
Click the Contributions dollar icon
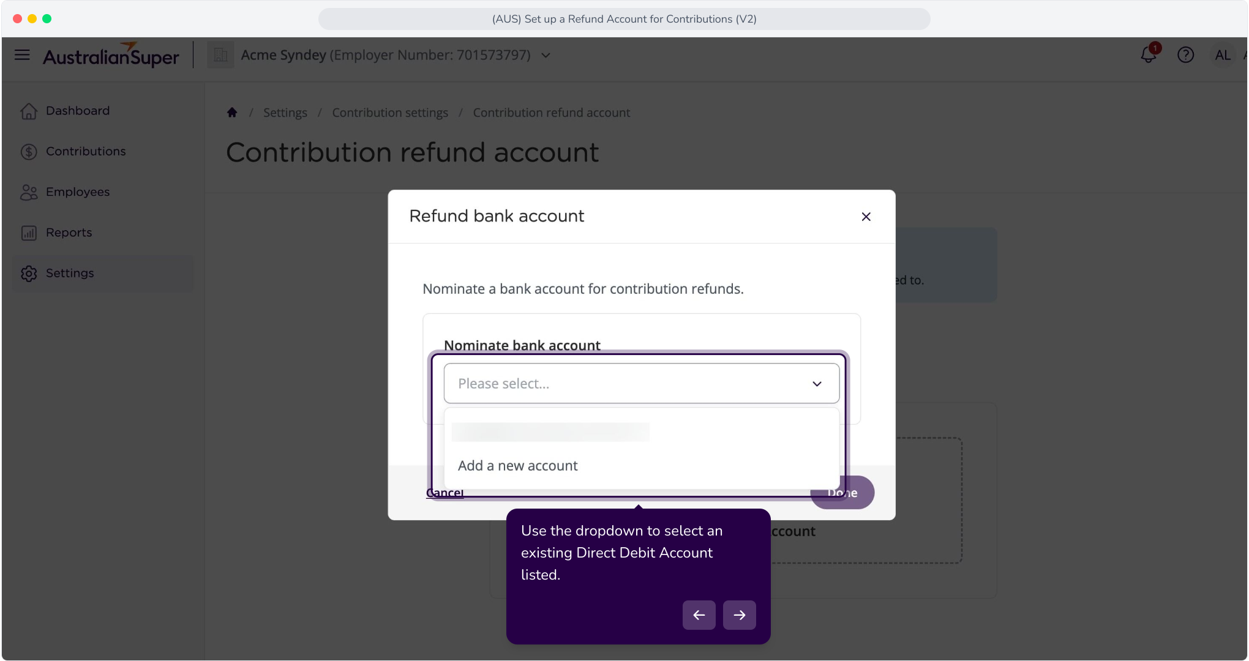click(x=29, y=151)
